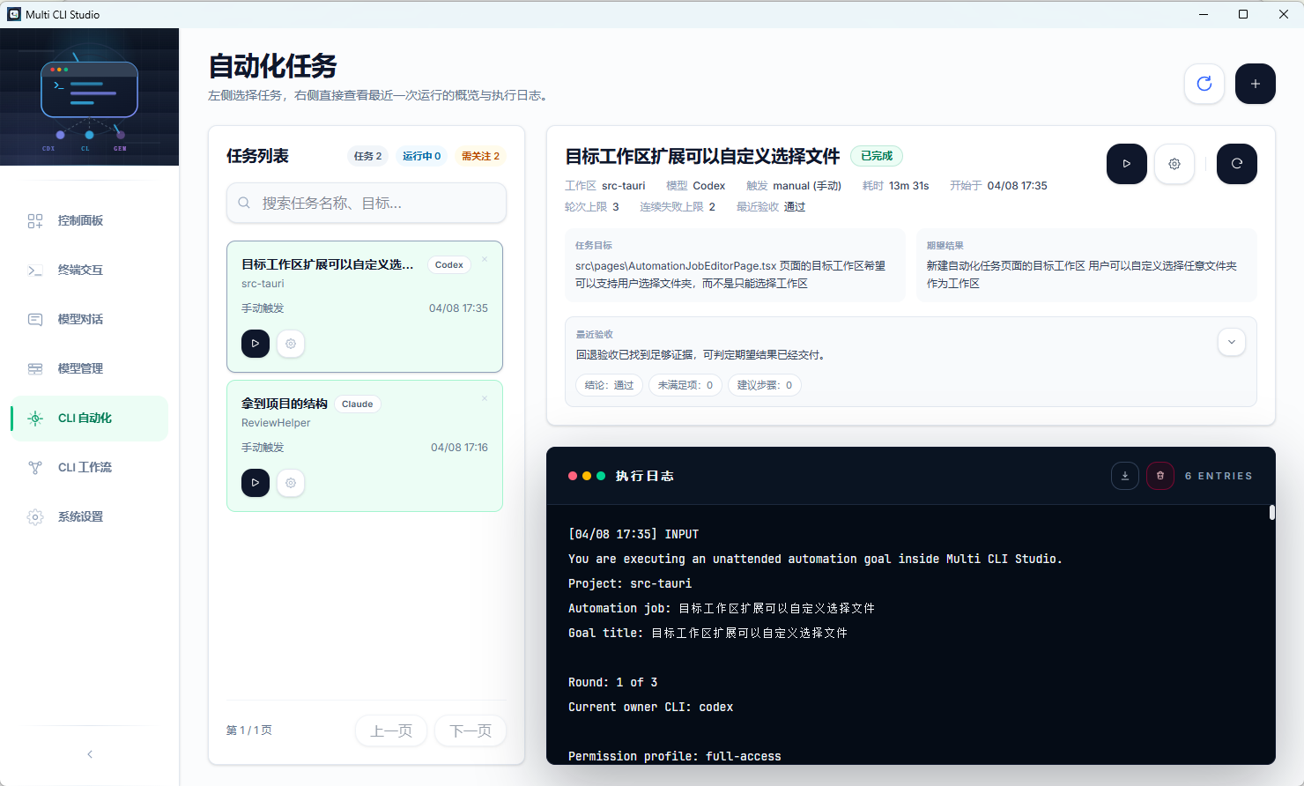Click the 系统设置 gear icon

(35, 516)
